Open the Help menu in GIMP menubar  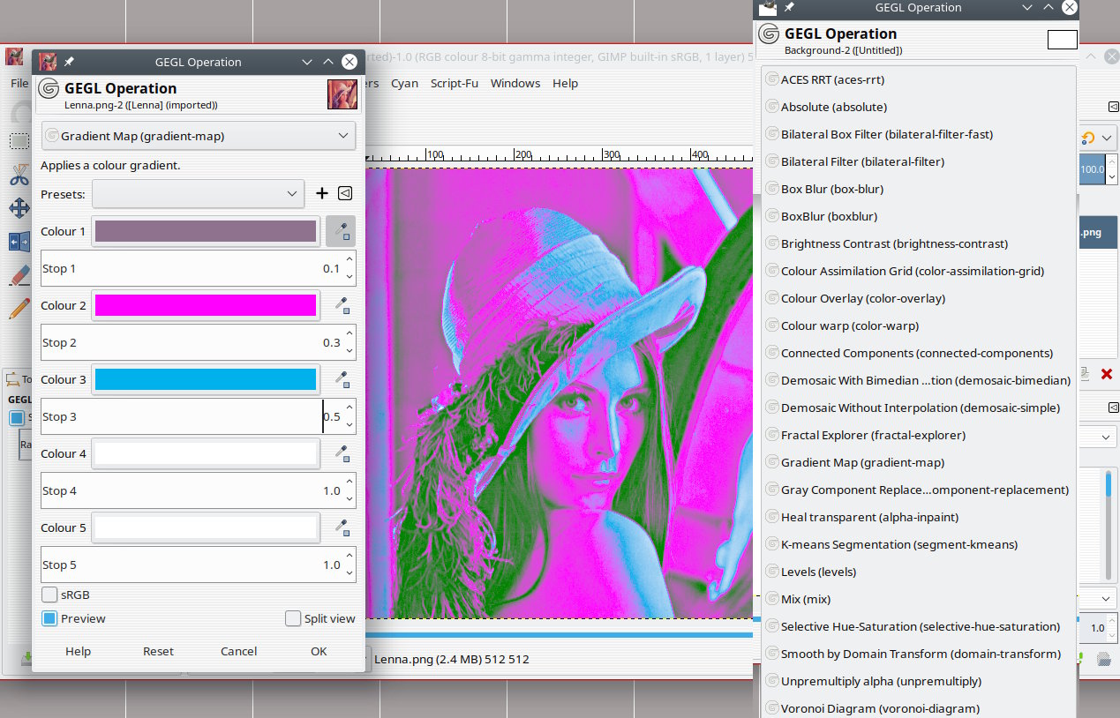[566, 83]
